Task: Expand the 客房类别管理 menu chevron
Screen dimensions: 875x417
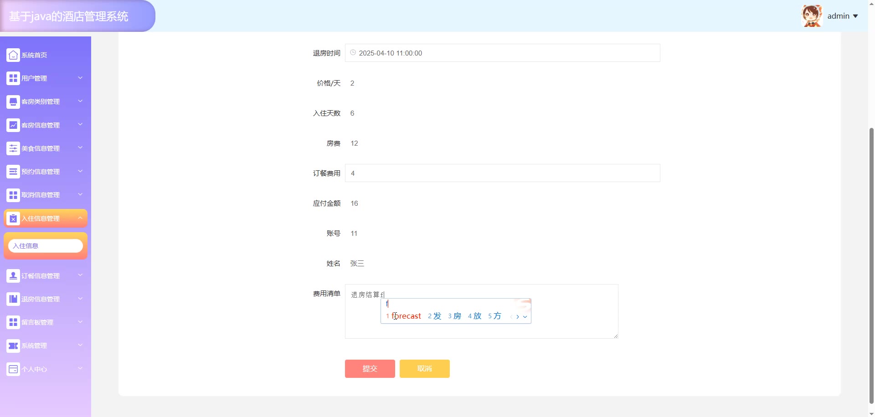Action: 80,101
